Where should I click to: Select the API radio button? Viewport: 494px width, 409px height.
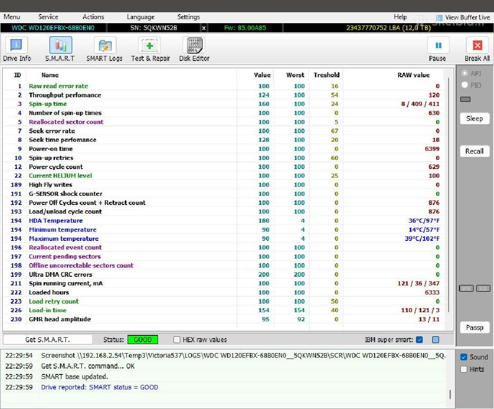(x=464, y=74)
